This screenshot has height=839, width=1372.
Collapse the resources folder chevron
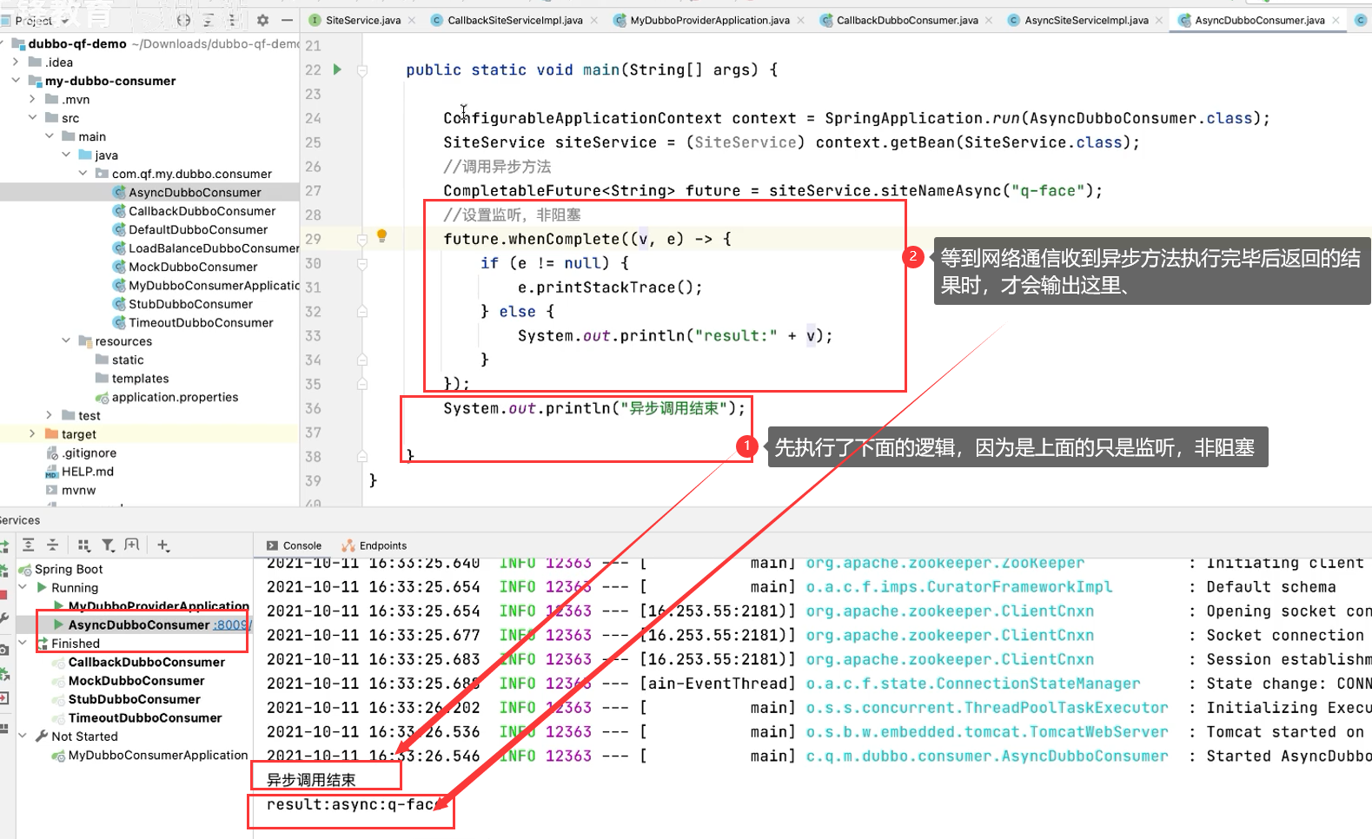tap(66, 340)
